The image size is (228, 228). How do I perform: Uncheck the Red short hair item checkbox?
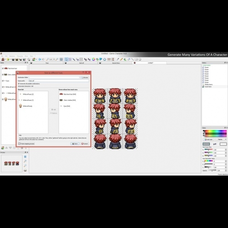click(x=3, y=68)
